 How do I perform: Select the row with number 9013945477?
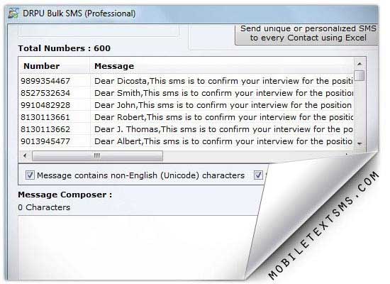(x=186, y=141)
